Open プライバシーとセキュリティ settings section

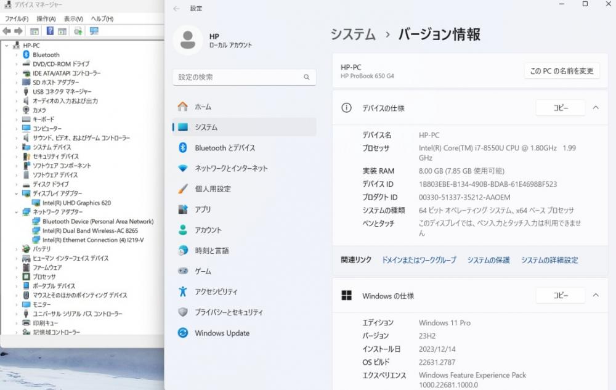244,312
